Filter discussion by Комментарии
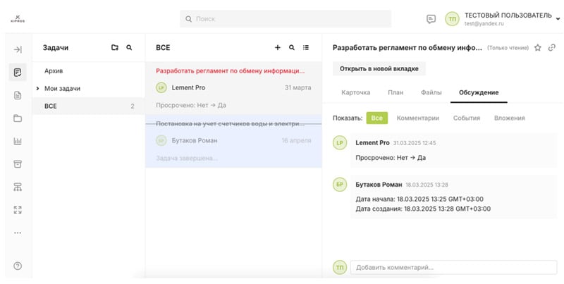Viewport: 564px width, 284px height. [417, 118]
